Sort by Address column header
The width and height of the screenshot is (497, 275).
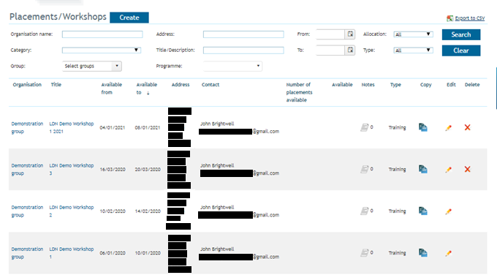(181, 85)
